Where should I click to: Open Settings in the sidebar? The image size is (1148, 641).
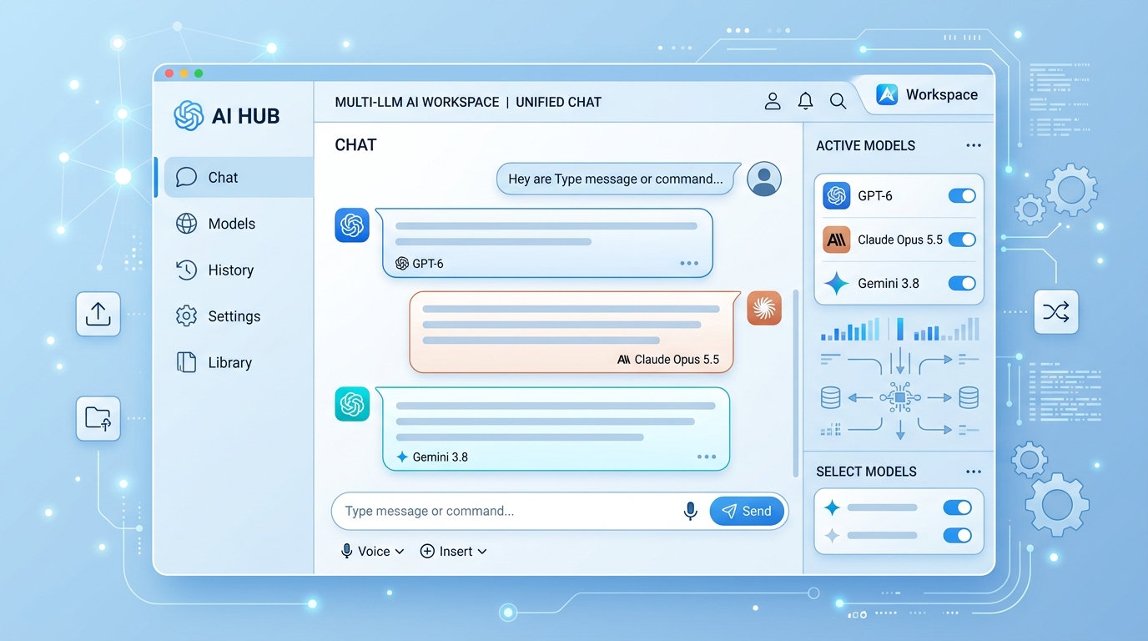coord(218,316)
